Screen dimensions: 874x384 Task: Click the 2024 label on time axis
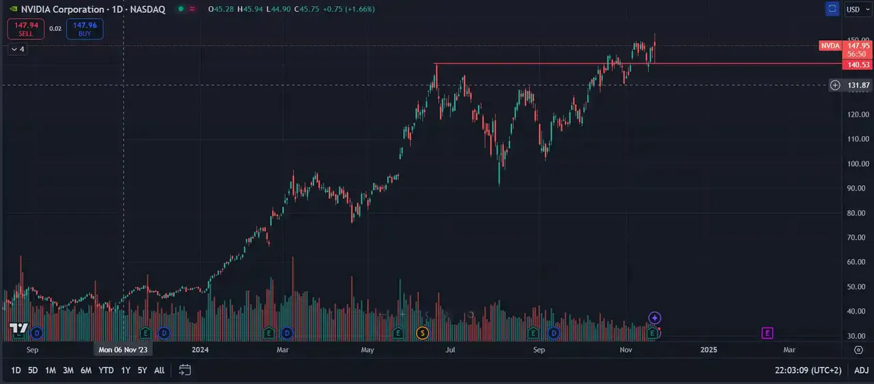click(x=200, y=349)
